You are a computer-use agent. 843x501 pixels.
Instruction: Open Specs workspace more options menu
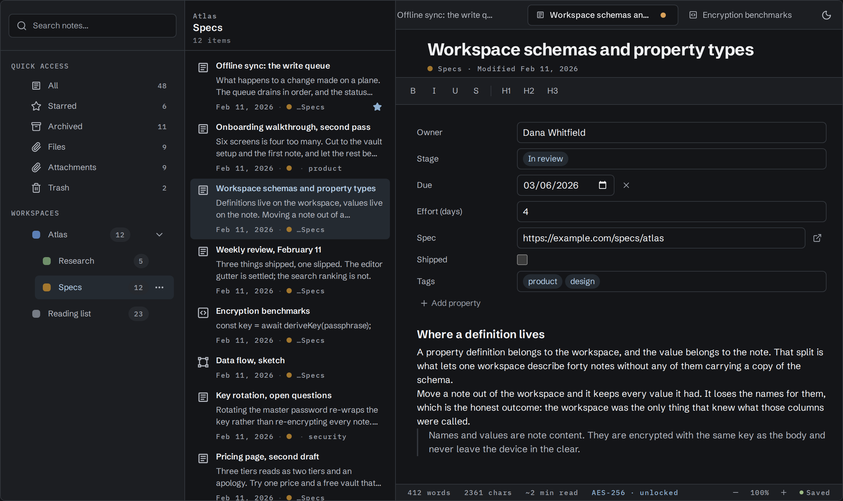coord(159,287)
